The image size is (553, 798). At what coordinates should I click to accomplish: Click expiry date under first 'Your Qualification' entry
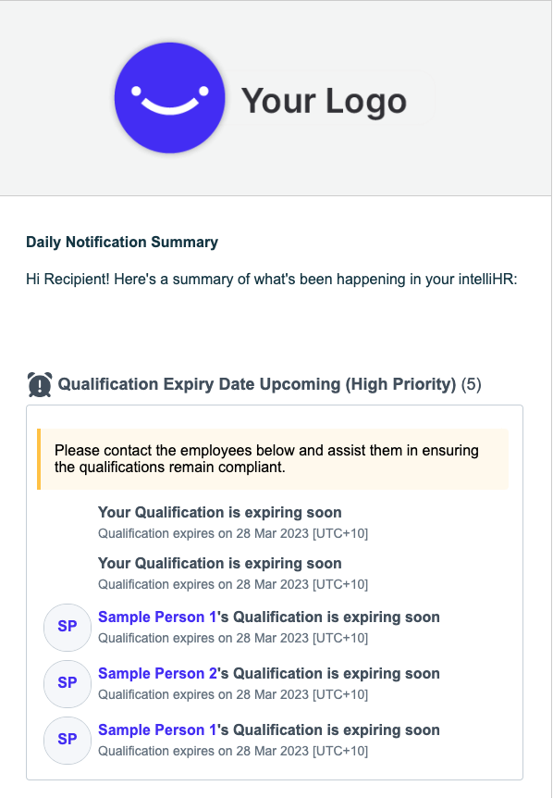pyautogui.click(x=233, y=533)
